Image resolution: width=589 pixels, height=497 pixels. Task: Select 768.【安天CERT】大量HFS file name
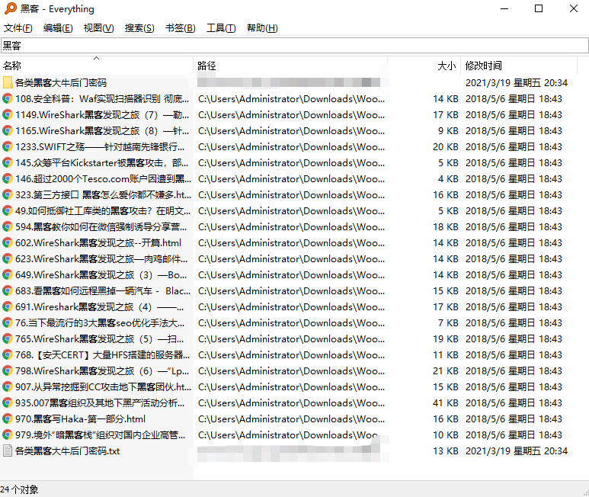click(103, 355)
